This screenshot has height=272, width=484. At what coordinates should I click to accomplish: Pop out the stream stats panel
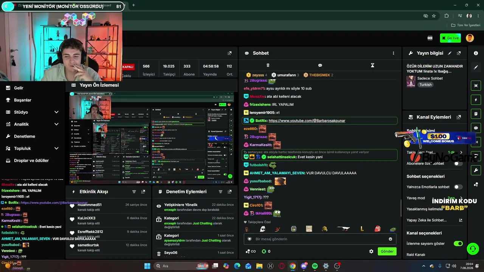(230, 53)
